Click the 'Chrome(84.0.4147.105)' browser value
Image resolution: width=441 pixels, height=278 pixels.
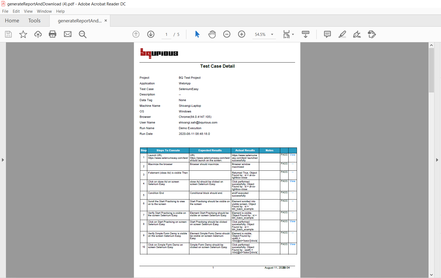[195, 117]
